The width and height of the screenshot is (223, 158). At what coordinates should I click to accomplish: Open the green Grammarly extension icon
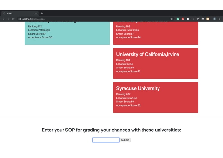(x=178, y=19)
